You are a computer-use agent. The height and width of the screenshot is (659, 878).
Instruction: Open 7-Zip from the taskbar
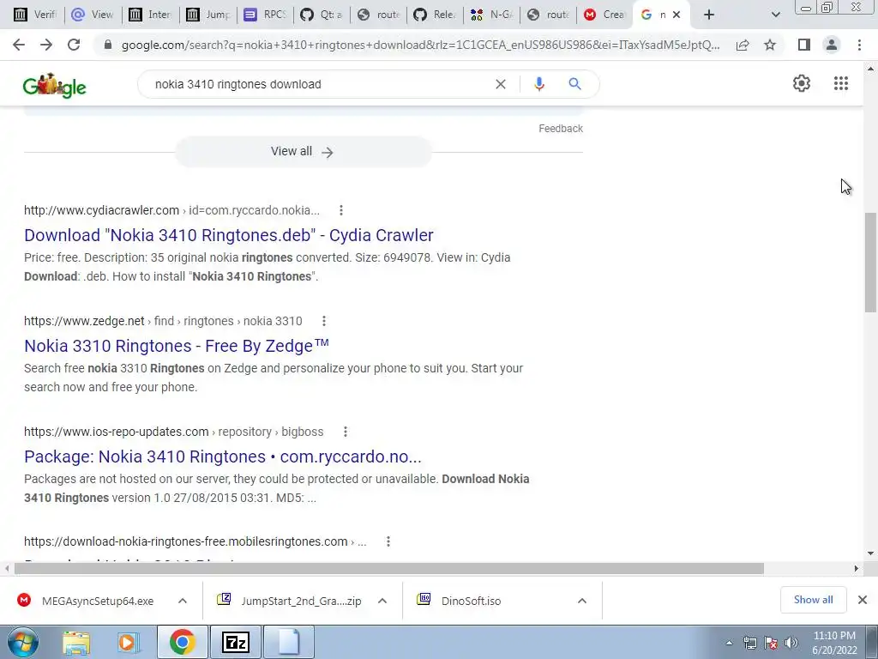click(235, 642)
